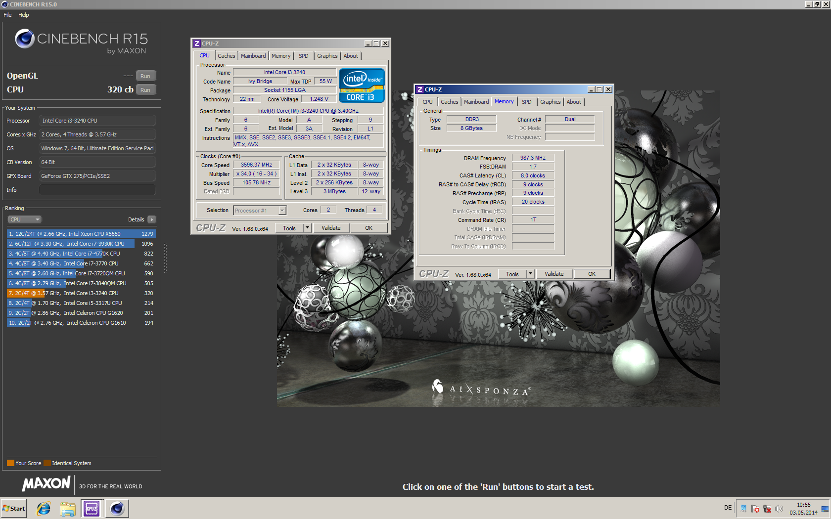Select Mainboard tab in memory CPU-Z window
This screenshot has width=831, height=519.
point(476,102)
